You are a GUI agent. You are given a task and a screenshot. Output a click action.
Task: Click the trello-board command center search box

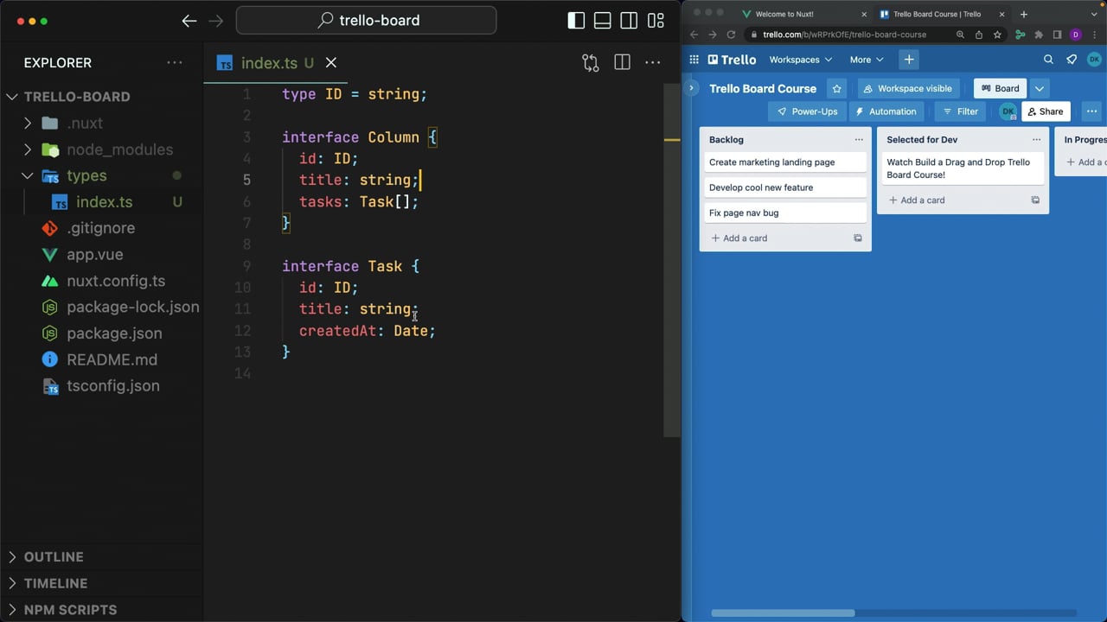(367, 21)
